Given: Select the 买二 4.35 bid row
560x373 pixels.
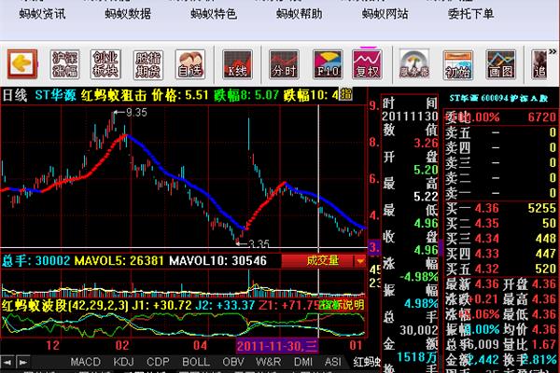Looking at the screenshot, I should click(500, 224).
